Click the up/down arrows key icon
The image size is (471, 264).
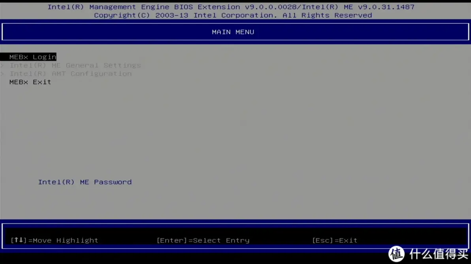(19, 240)
